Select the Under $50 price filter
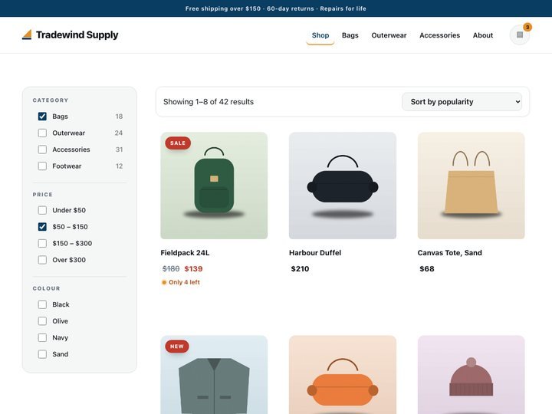 (42, 210)
